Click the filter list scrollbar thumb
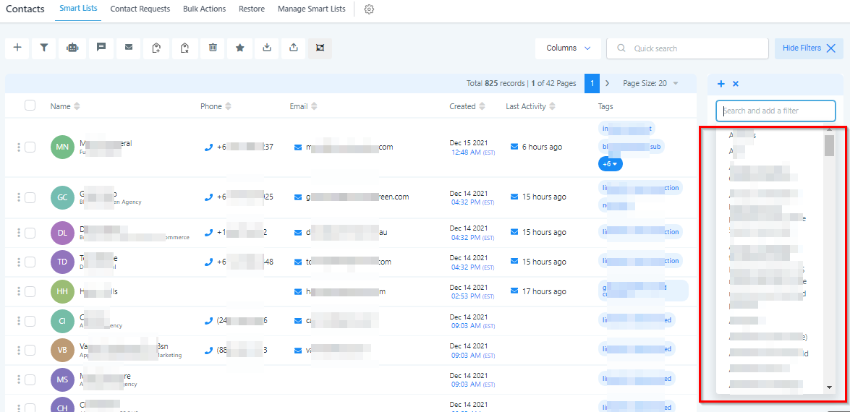Screen dimensions: 850x412 pos(829,146)
